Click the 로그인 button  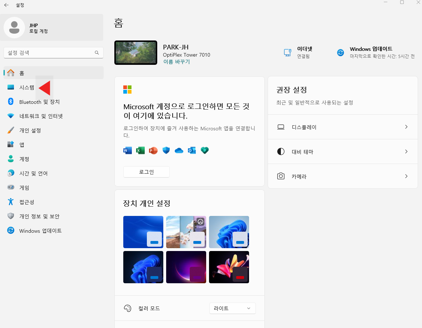coord(147,172)
